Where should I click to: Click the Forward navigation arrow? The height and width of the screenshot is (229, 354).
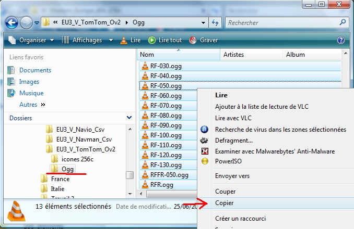[x=26, y=22]
